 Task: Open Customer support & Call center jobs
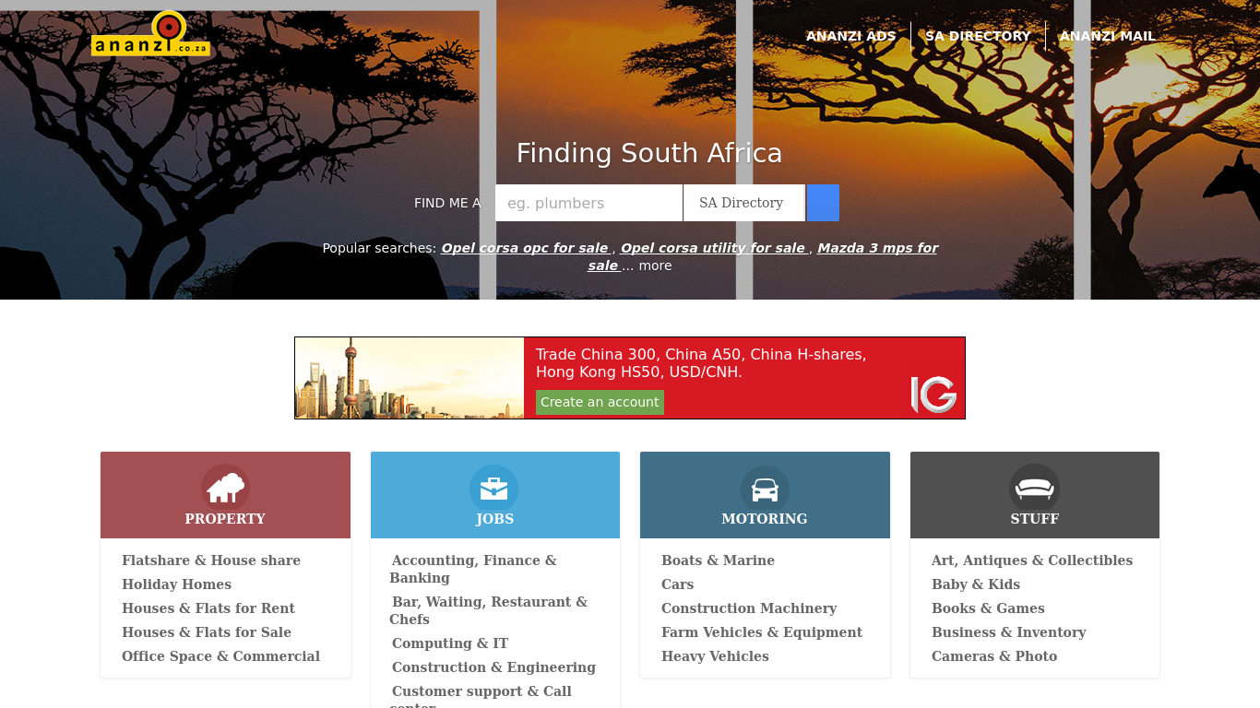[x=481, y=697]
